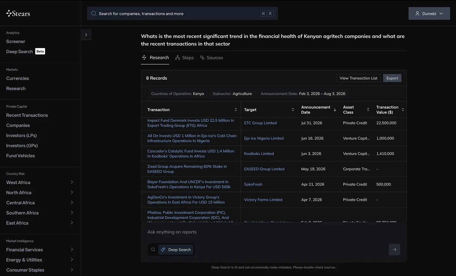The image size is (456, 276).
Task: Switch to the Research tab
Action: click(155, 58)
